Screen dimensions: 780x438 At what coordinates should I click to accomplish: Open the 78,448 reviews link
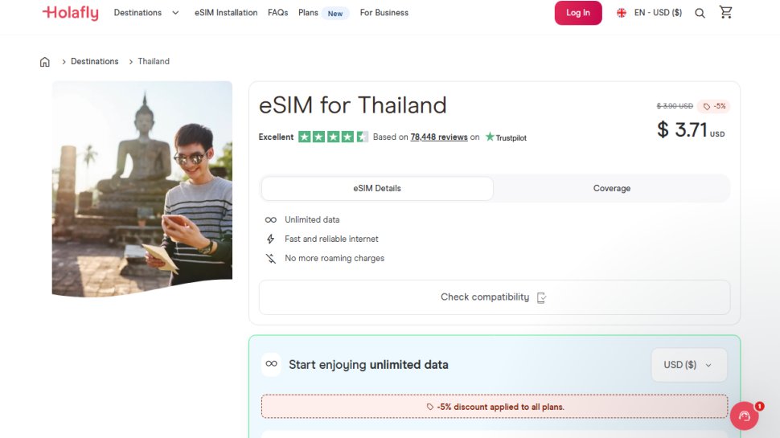pyautogui.click(x=438, y=137)
